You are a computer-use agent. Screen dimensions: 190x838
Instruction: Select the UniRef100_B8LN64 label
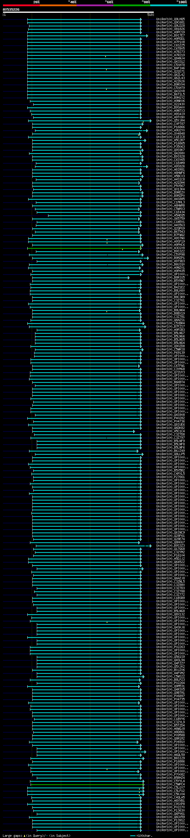pos(170,310)
